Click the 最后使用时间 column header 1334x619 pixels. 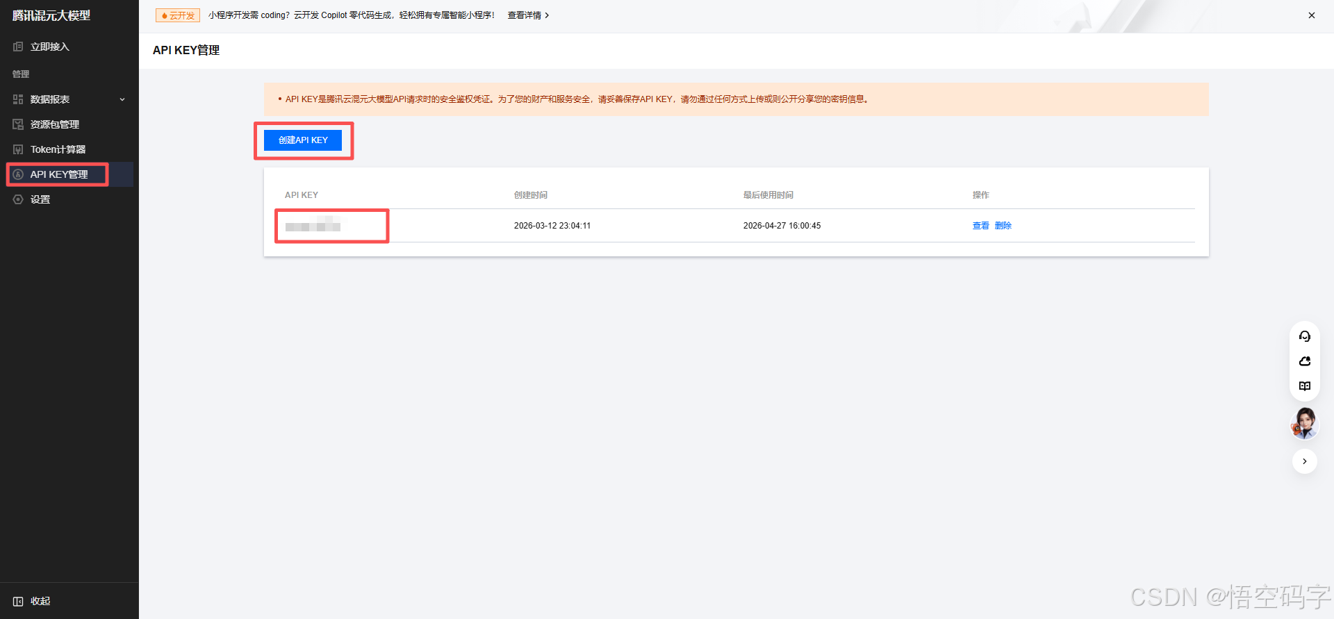coord(768,195)
